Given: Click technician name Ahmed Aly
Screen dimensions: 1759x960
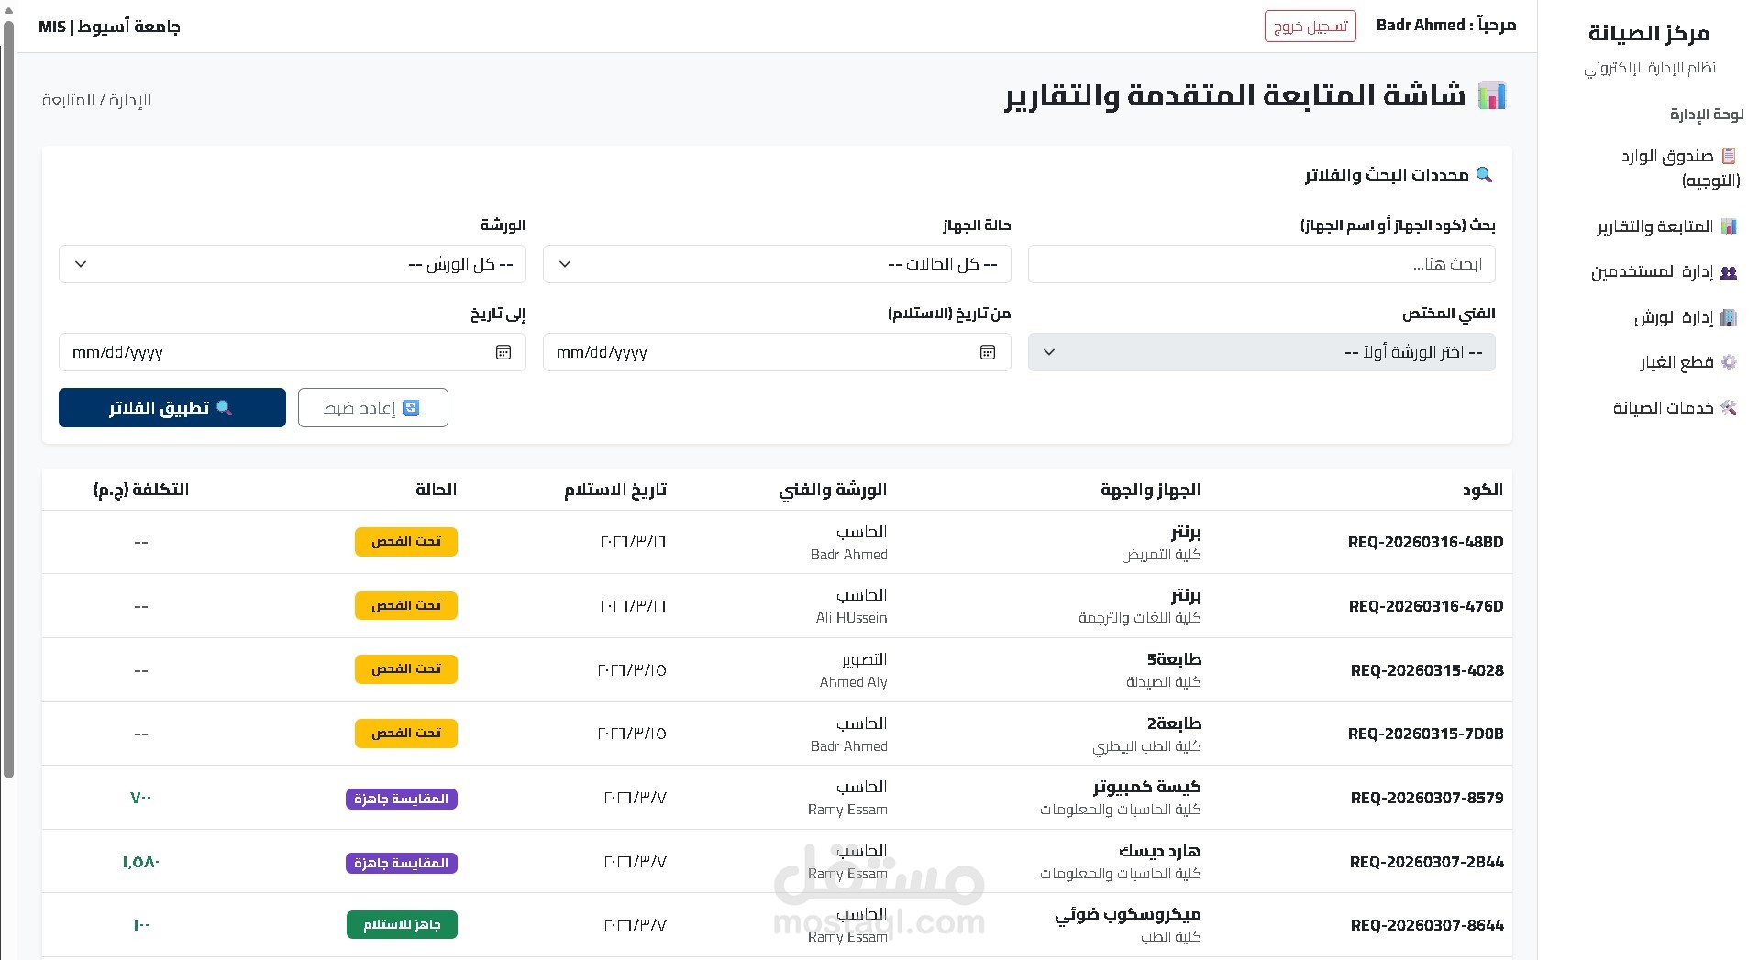Looking at the screenshot, I should [x=854, y=682].
